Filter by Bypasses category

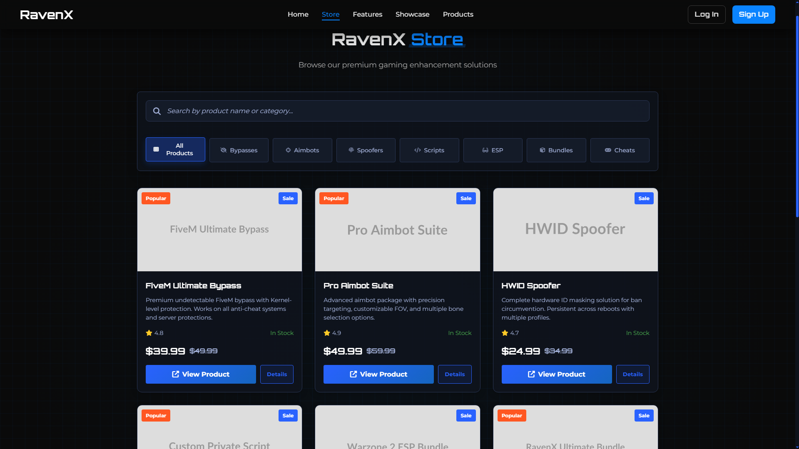tap(239, 150)
